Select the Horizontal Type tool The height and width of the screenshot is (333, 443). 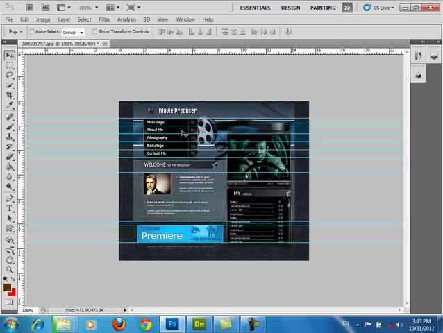[10, 208]
